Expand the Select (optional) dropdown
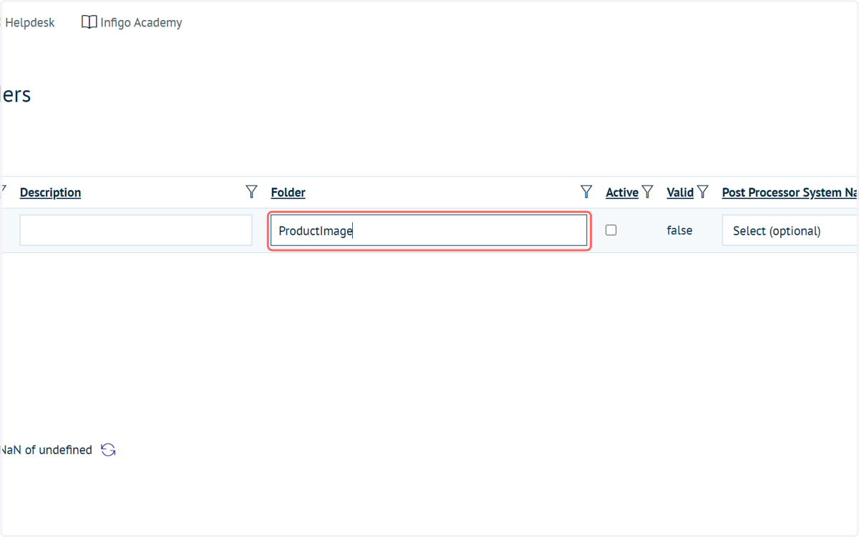 (x=790, y=231)
